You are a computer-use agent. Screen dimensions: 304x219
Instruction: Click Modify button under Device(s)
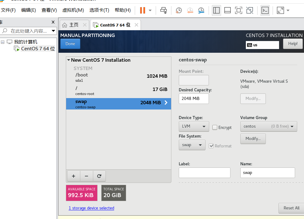253,98
